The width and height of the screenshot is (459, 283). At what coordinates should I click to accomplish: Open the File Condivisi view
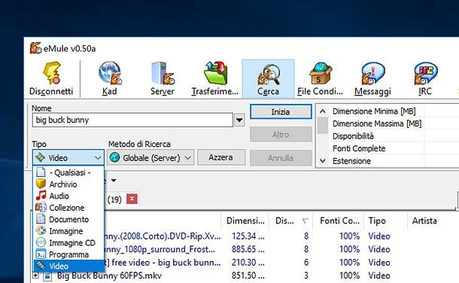point(321,78)
